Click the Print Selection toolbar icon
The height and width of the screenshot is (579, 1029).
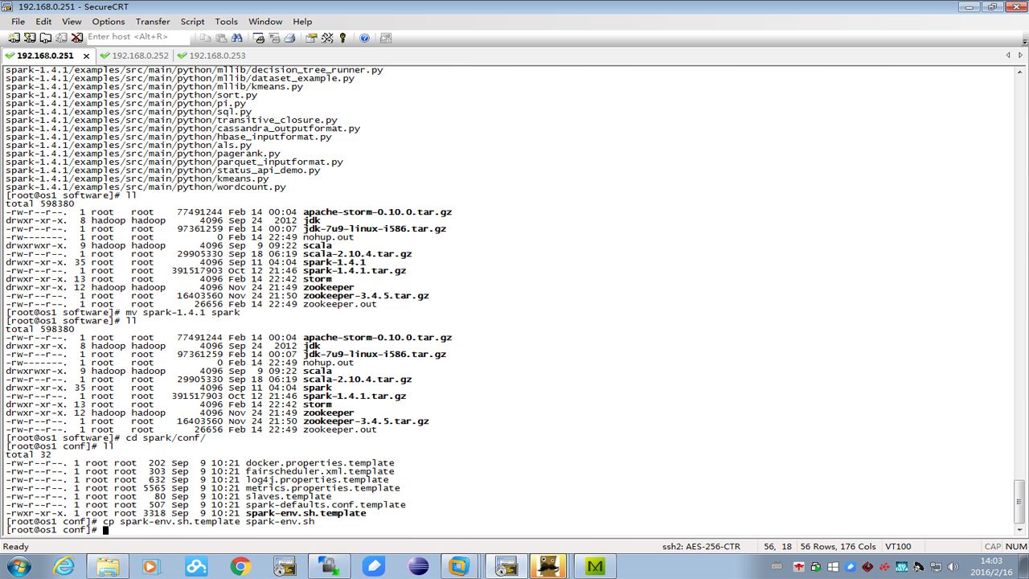(274, 38)
